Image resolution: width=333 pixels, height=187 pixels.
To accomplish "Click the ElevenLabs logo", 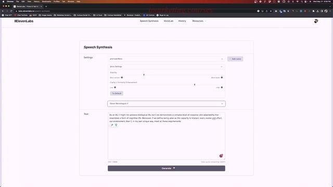I will (x=24, y=21).
